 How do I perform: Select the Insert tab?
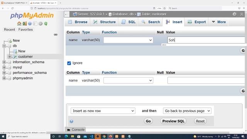[x=174, y=22]
